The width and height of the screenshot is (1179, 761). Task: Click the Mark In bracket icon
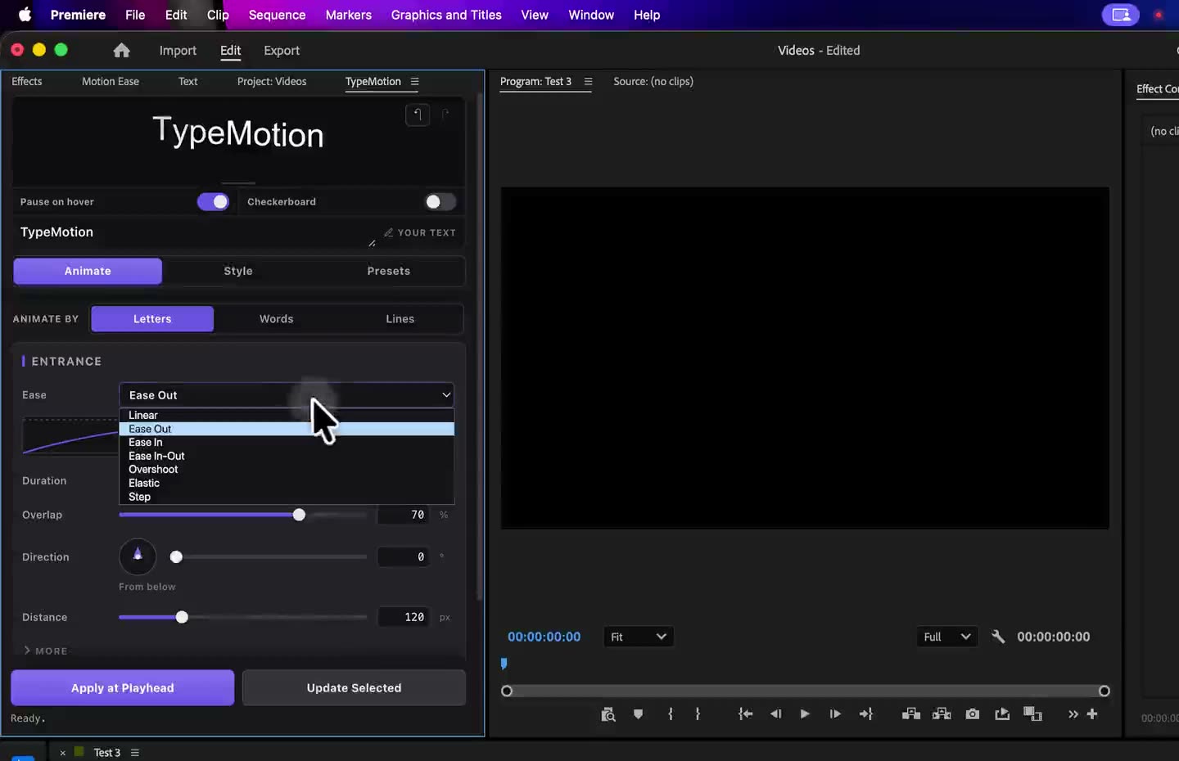[671, 714]
